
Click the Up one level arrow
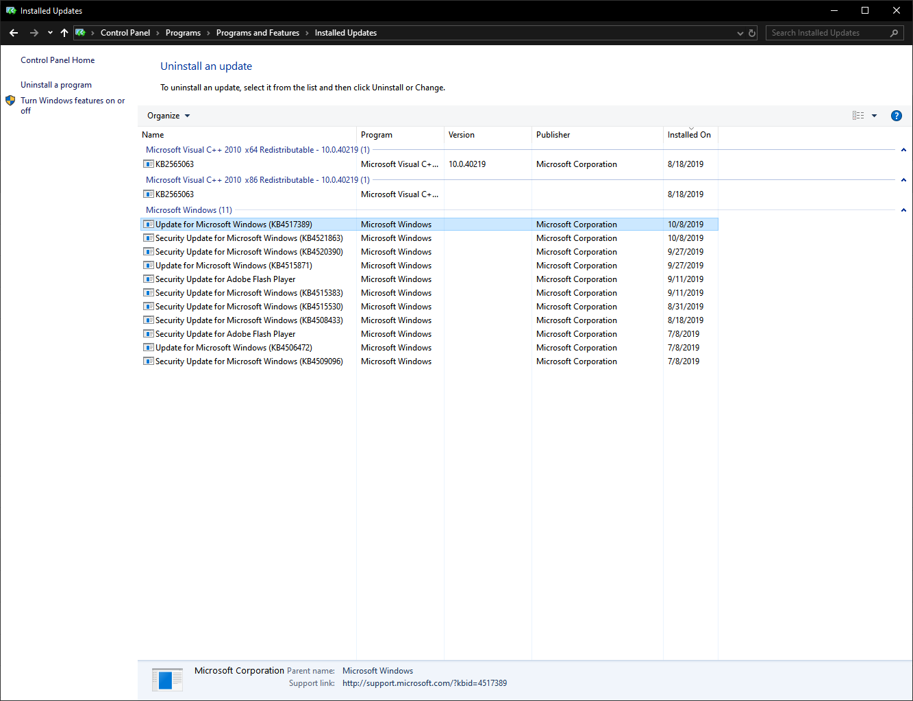[64, 33]
